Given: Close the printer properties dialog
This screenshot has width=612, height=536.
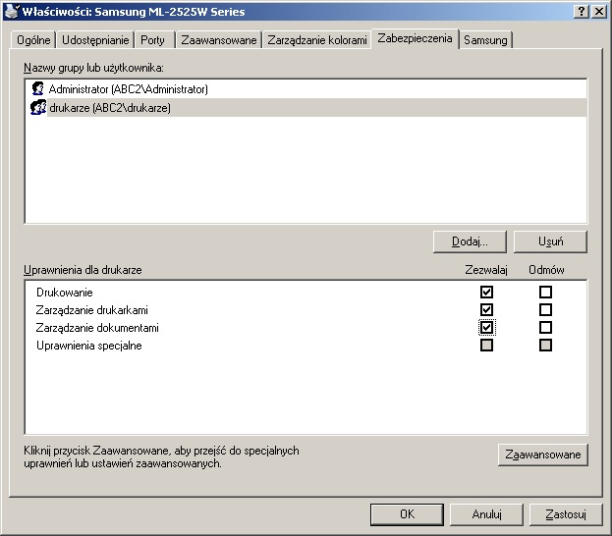Looking at the screenshot, I should click(x=598, y=12).
